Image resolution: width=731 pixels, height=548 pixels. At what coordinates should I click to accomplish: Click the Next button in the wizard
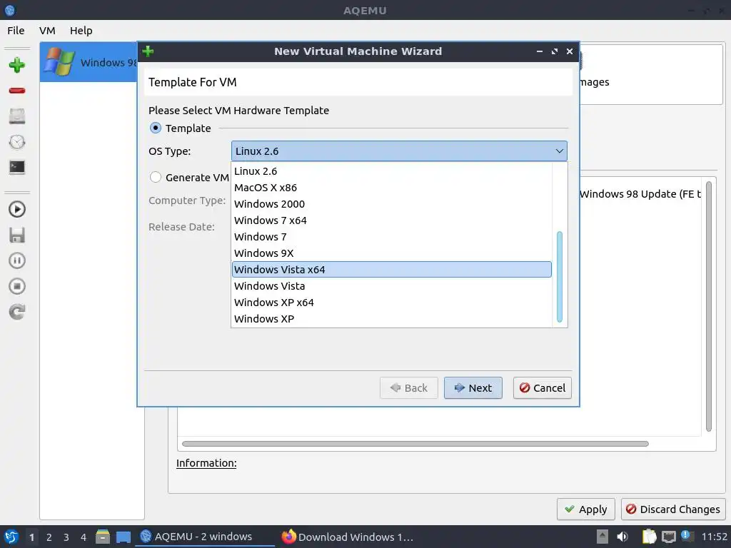point(473,387)
